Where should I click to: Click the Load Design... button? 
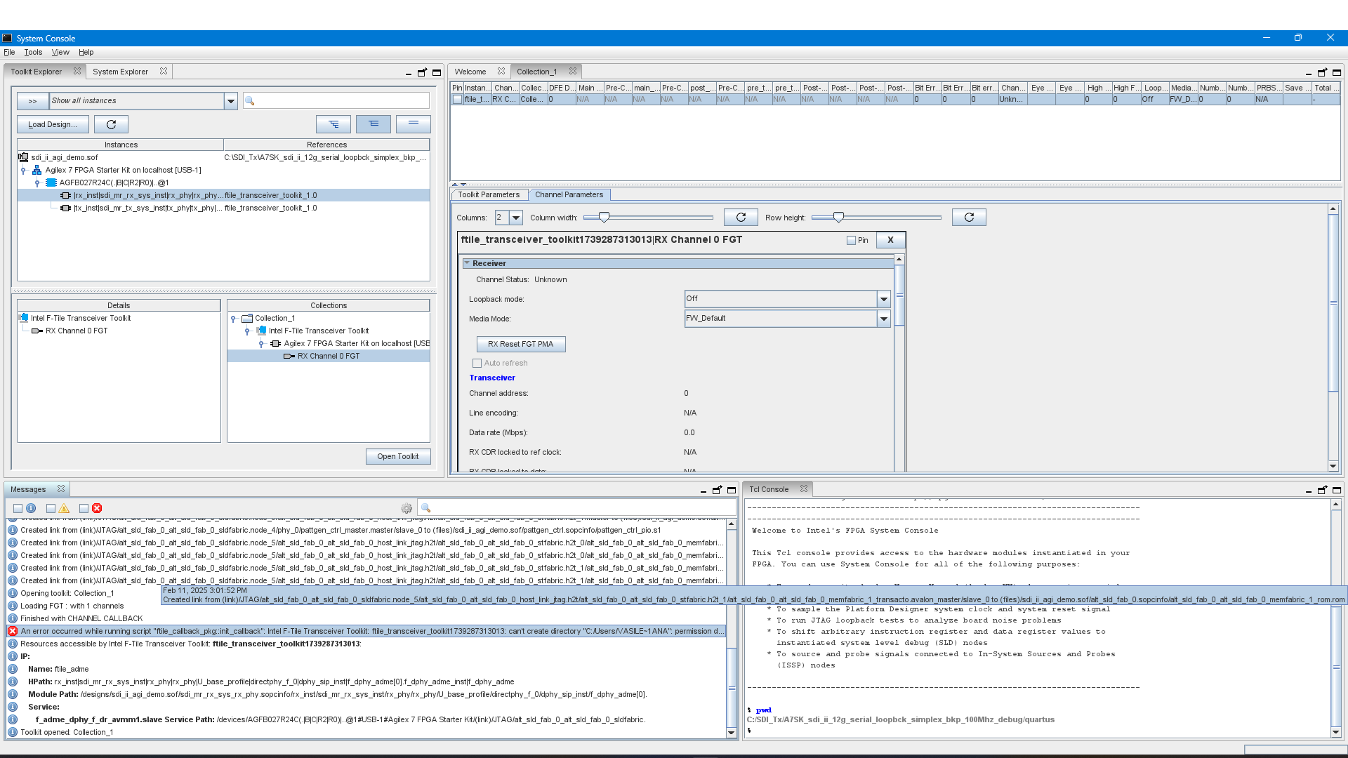(53, 124)
